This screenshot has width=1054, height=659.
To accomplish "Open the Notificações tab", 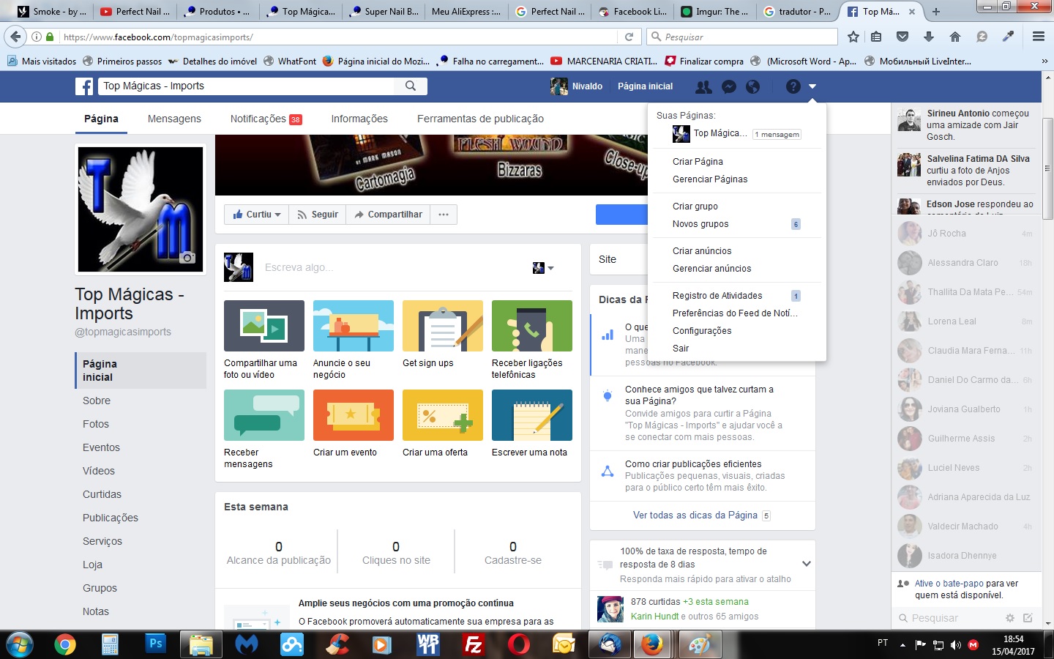I will pyautogui.click(x=266, y=119).
